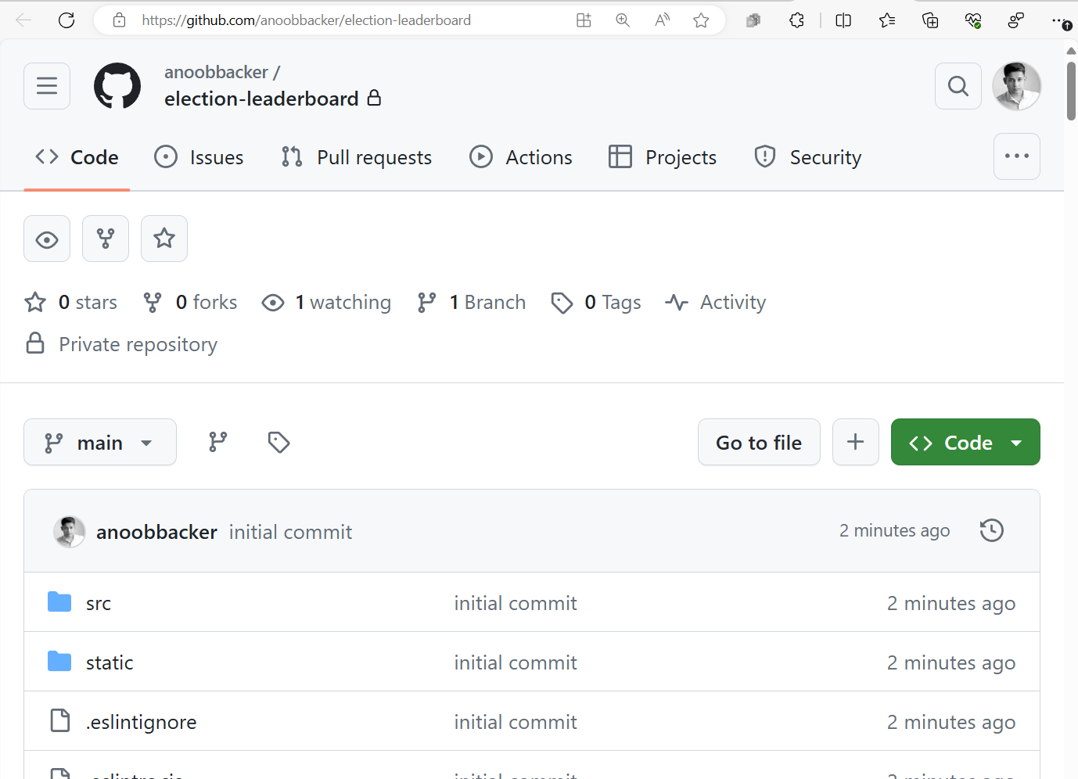
Task: Open browser collections icon
Action: coord(930,20)
